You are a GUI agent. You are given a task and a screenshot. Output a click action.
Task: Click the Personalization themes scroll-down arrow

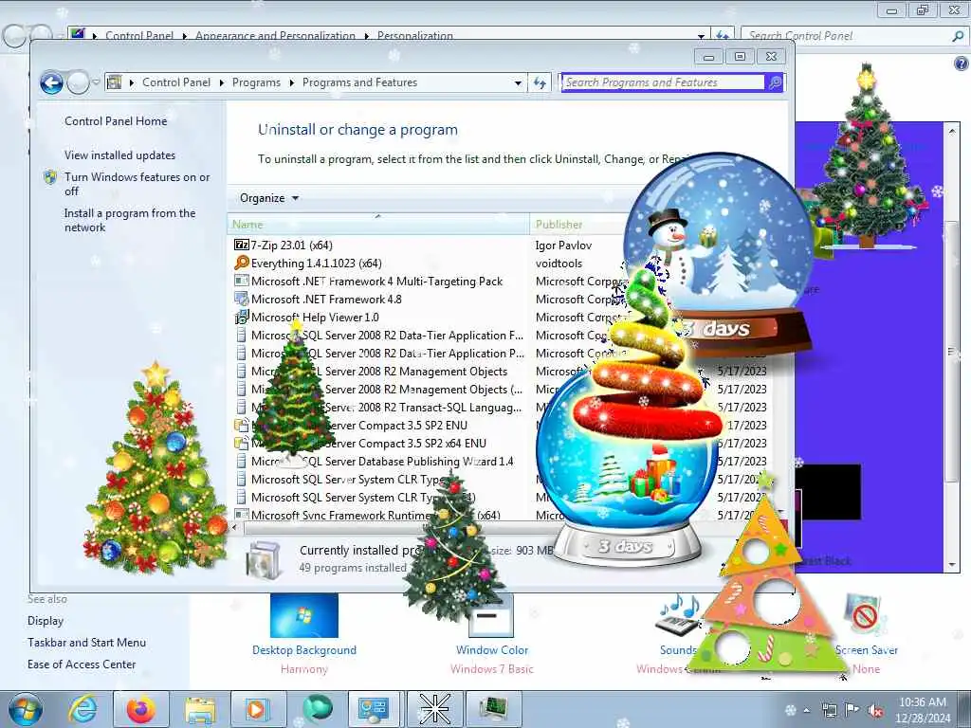coord(952,565)
